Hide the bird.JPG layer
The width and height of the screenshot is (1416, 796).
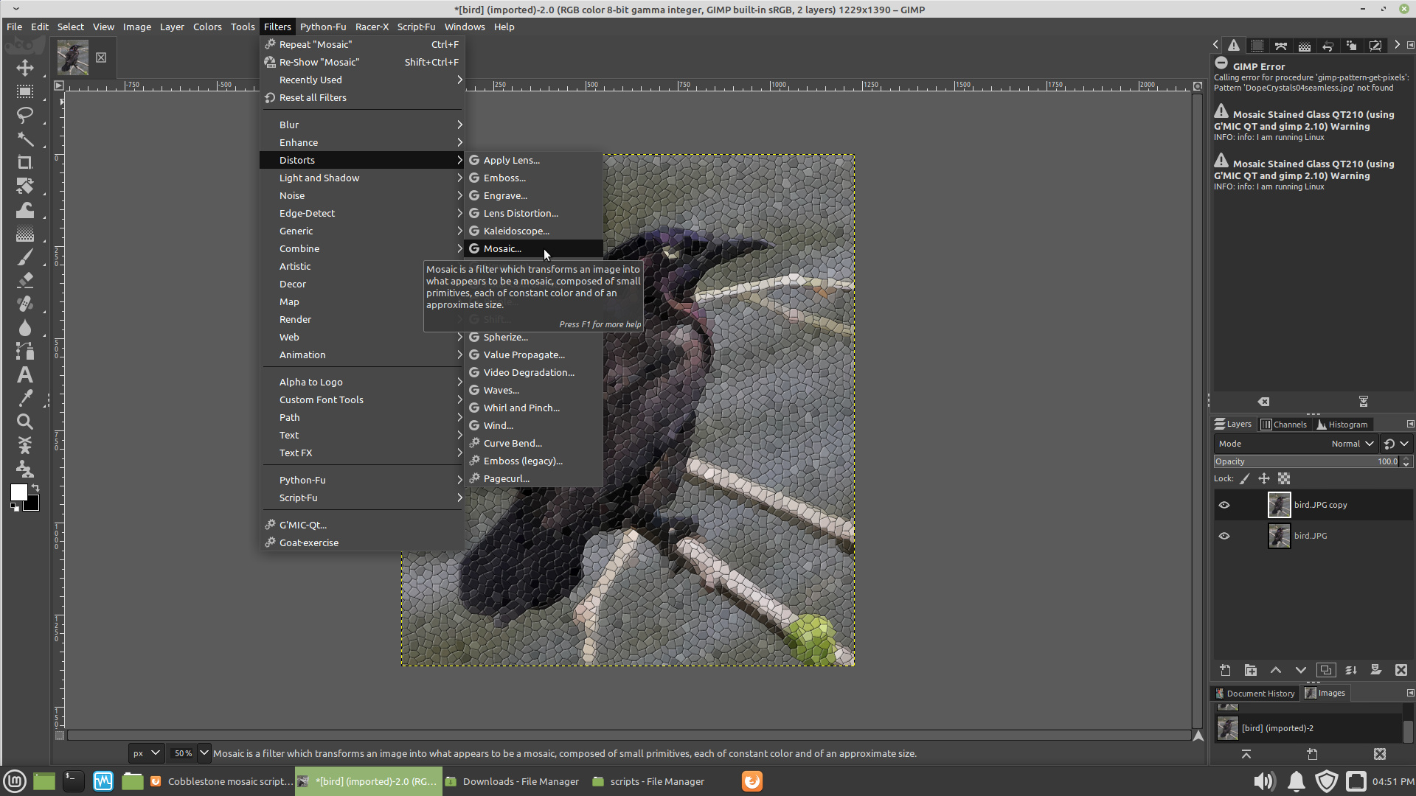[1224, 536]
